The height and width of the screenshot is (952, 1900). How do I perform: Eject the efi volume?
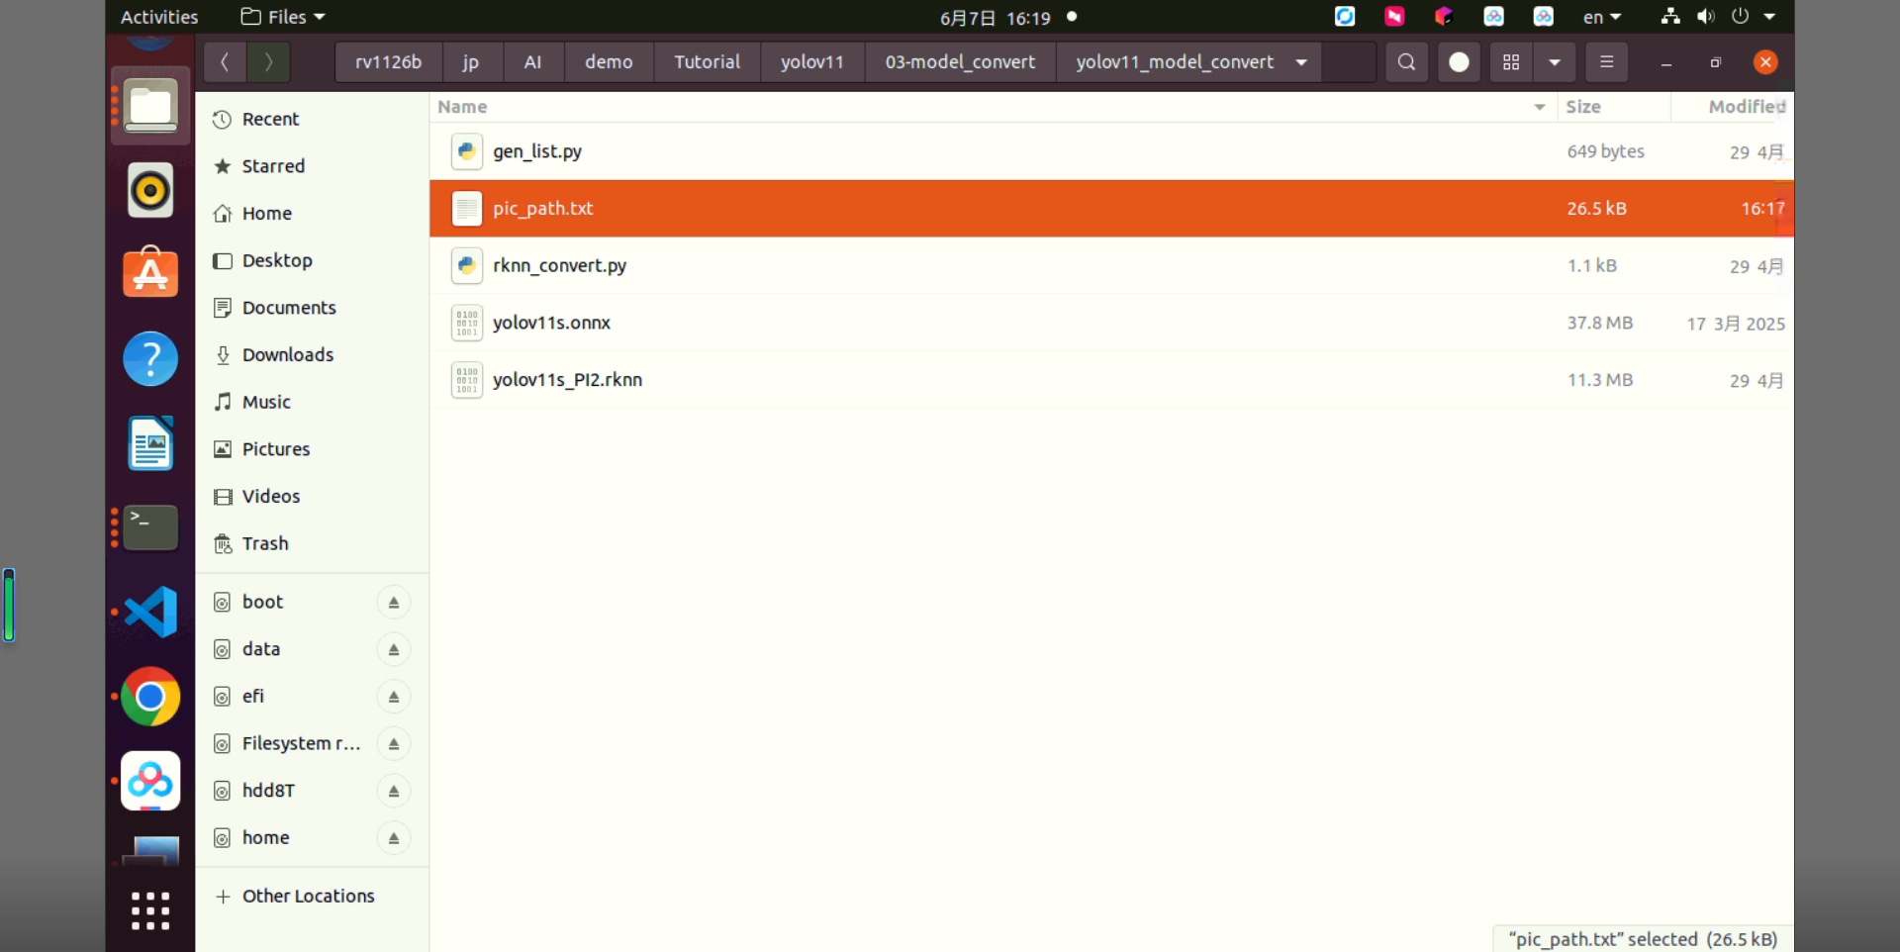pos(394,697)
